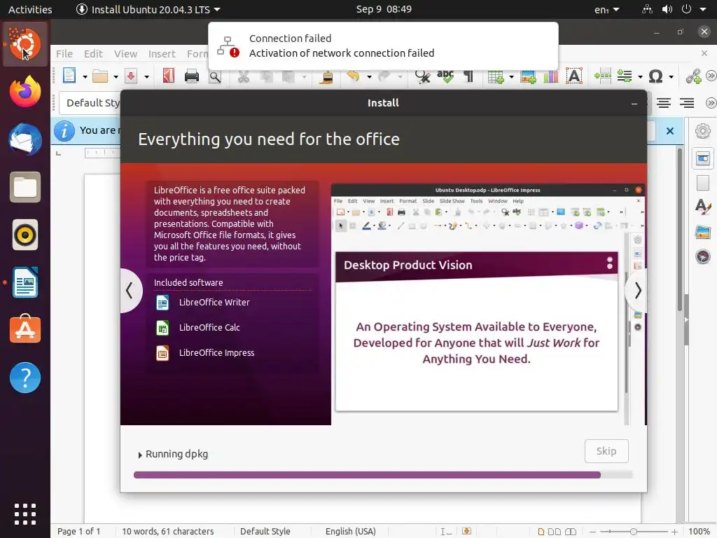Viewport: 717px width, 538px height.
Task: Open the Edit menu in Writer
Action: coord(93,53)
